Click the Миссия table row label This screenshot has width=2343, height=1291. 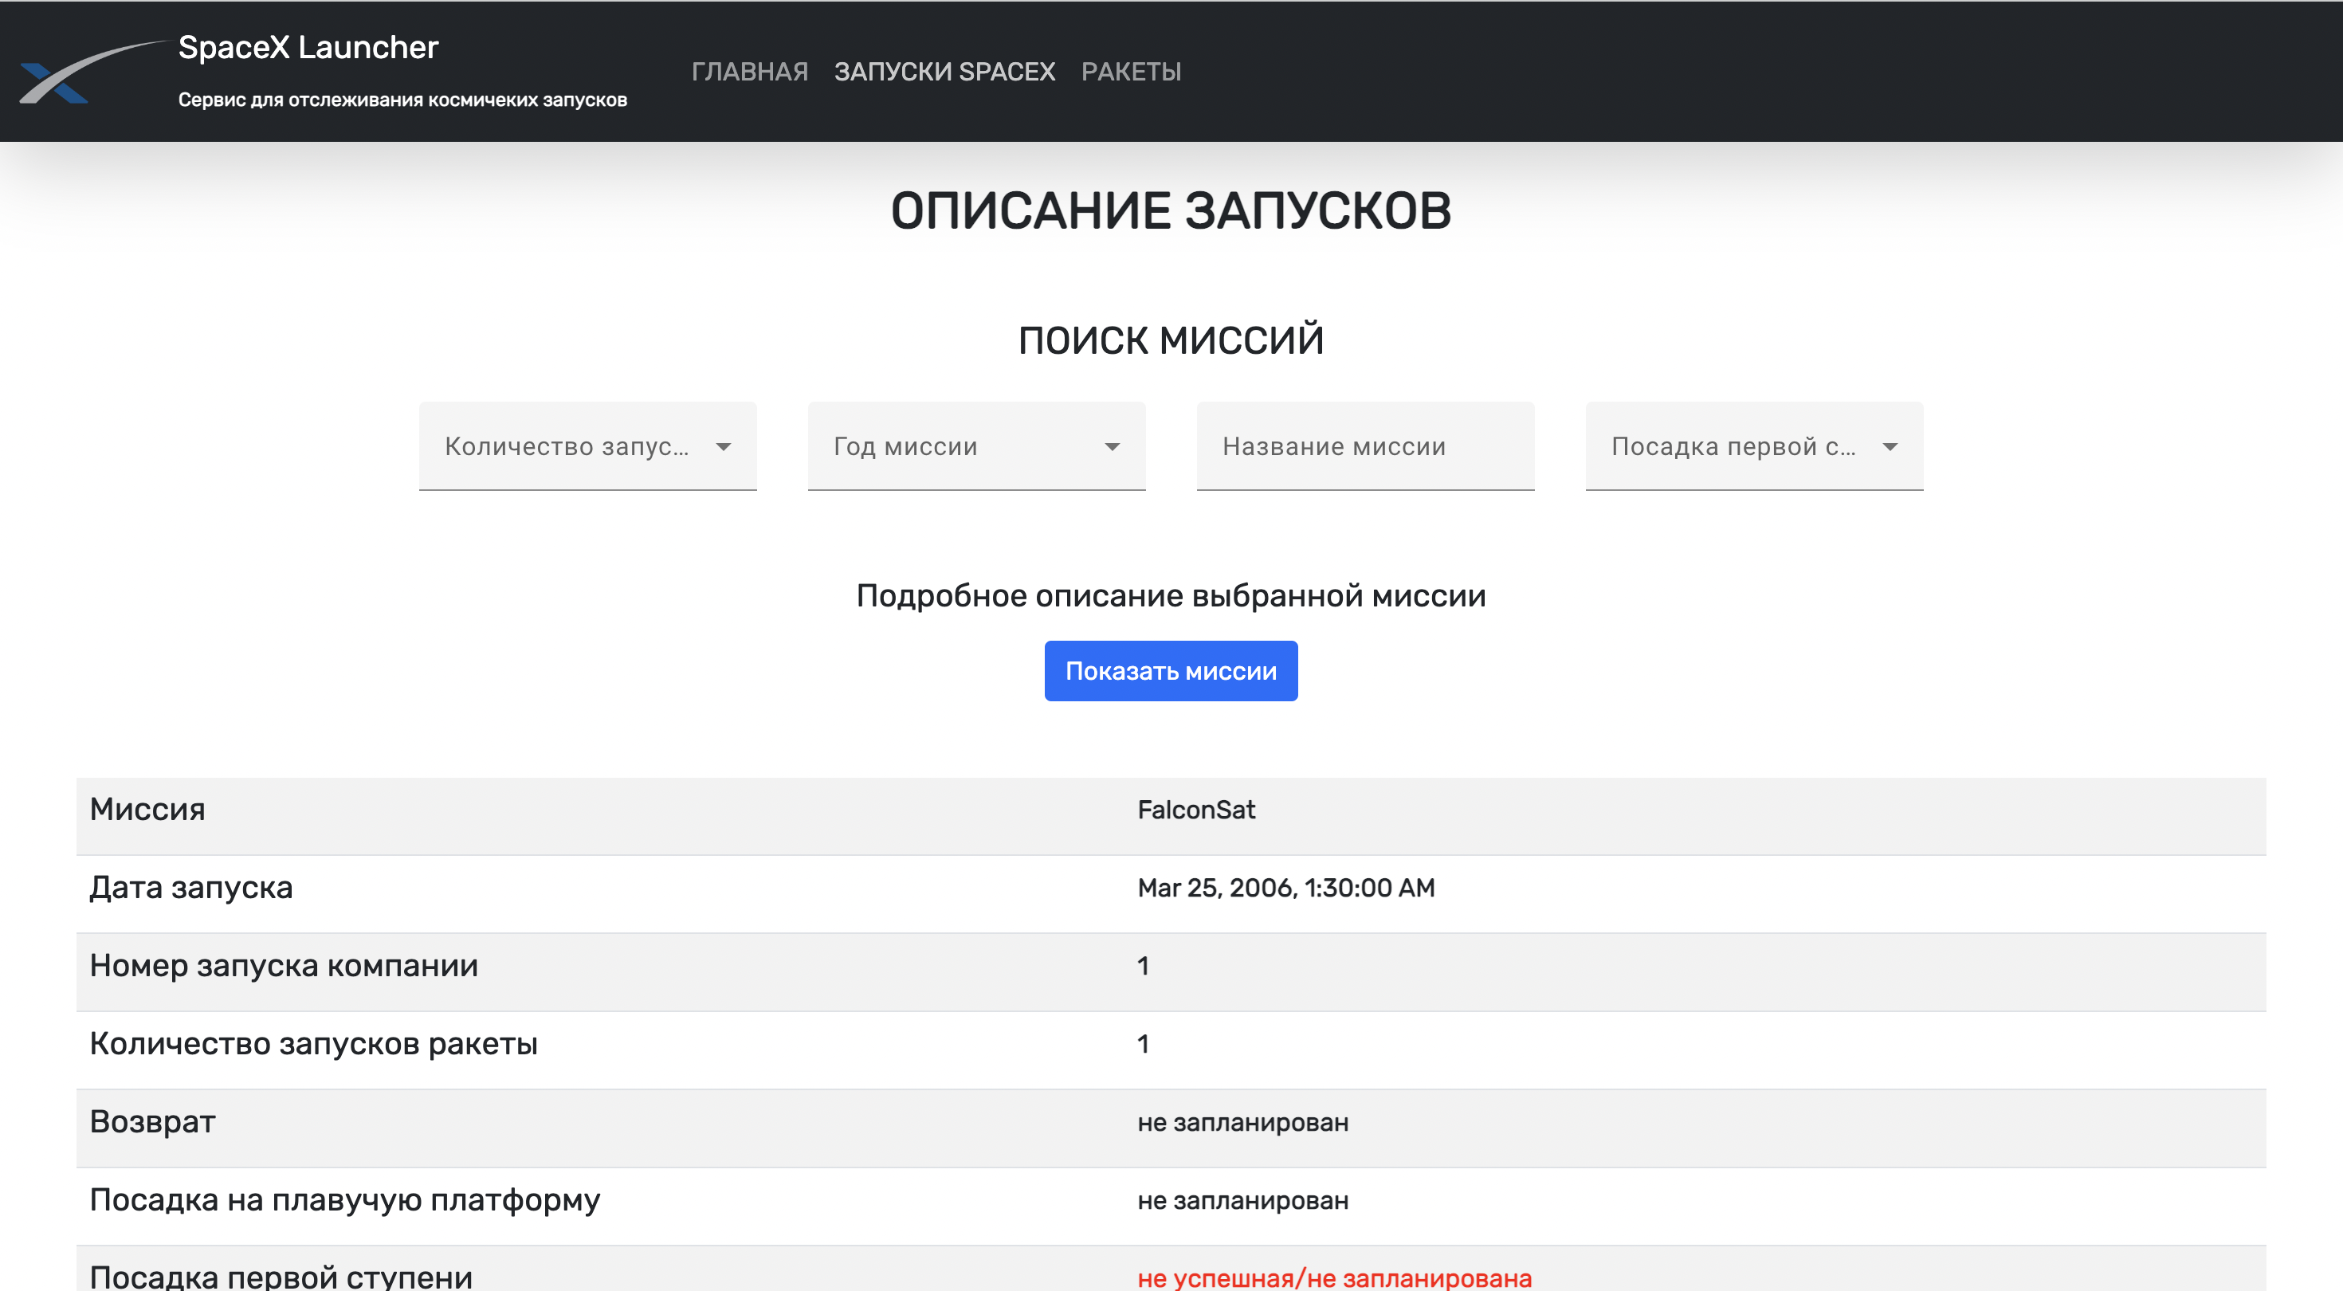(147, 810)
